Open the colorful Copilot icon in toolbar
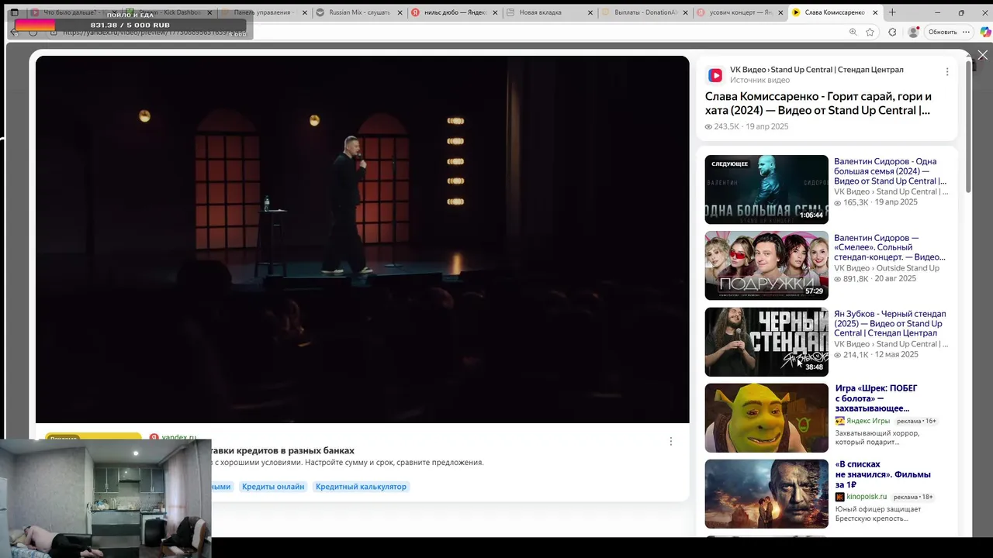Viewport: 993px width, 558px height. 985,32
